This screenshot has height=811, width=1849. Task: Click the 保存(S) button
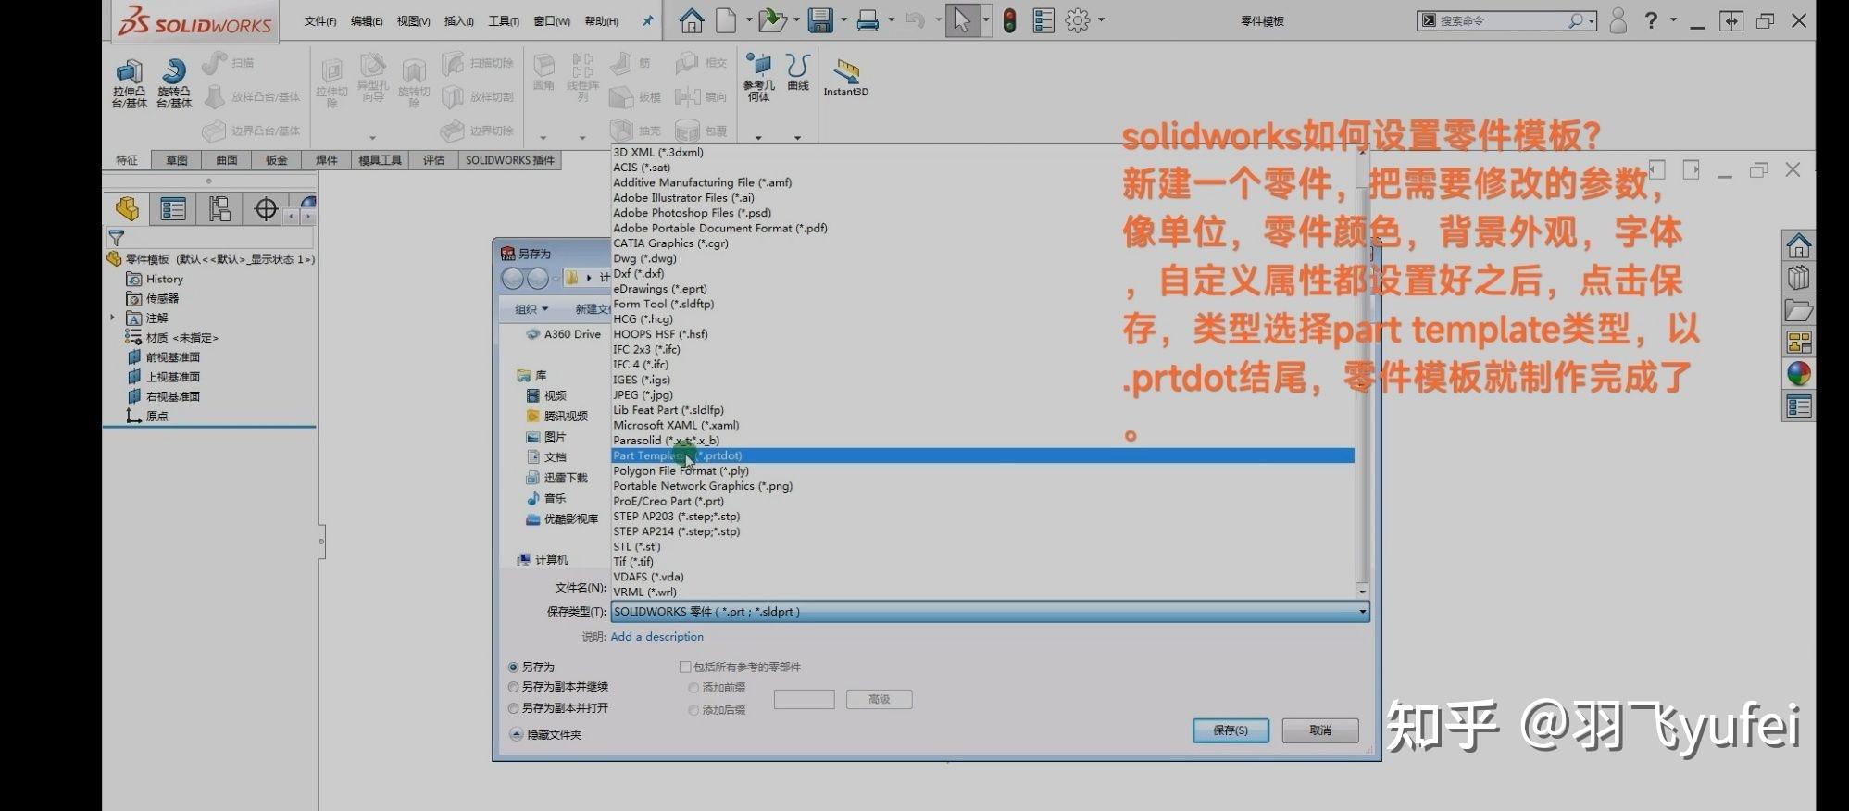pyautogui.click(x=1231, y=730)
